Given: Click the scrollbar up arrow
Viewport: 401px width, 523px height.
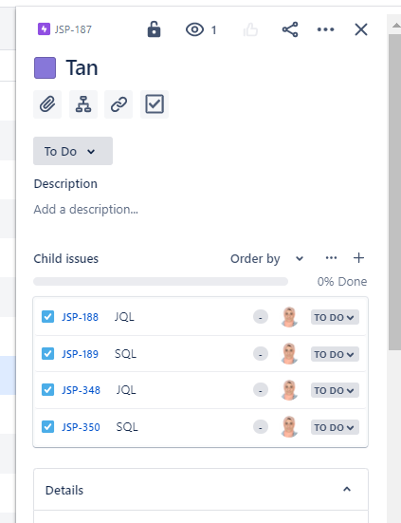Looking at the screenshot, I should pyautogui.click(x=395, y=25).
